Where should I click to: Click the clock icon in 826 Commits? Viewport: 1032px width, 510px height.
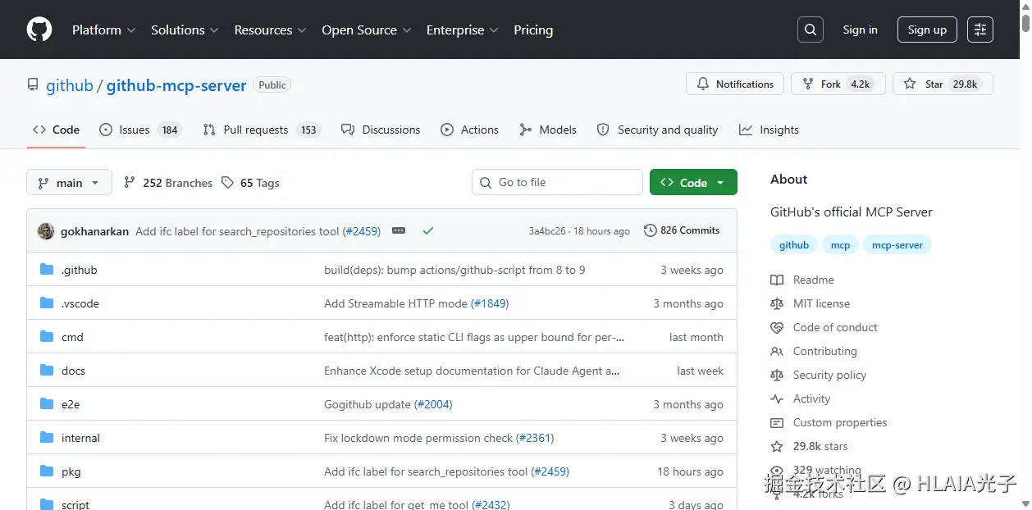pyautogui.click(x=651, y=230)
